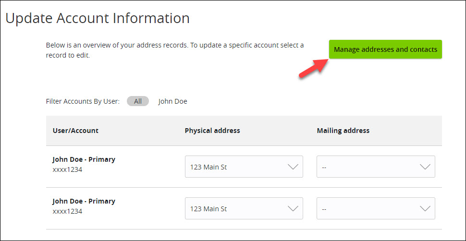
Task: Click chevron arrow in first row's mailing field
Action: 425,167
